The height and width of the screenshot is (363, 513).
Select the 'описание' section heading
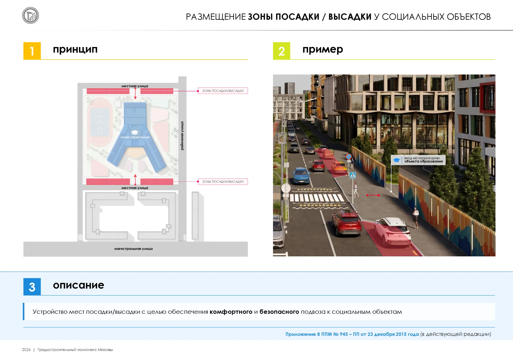coord(78,285)
